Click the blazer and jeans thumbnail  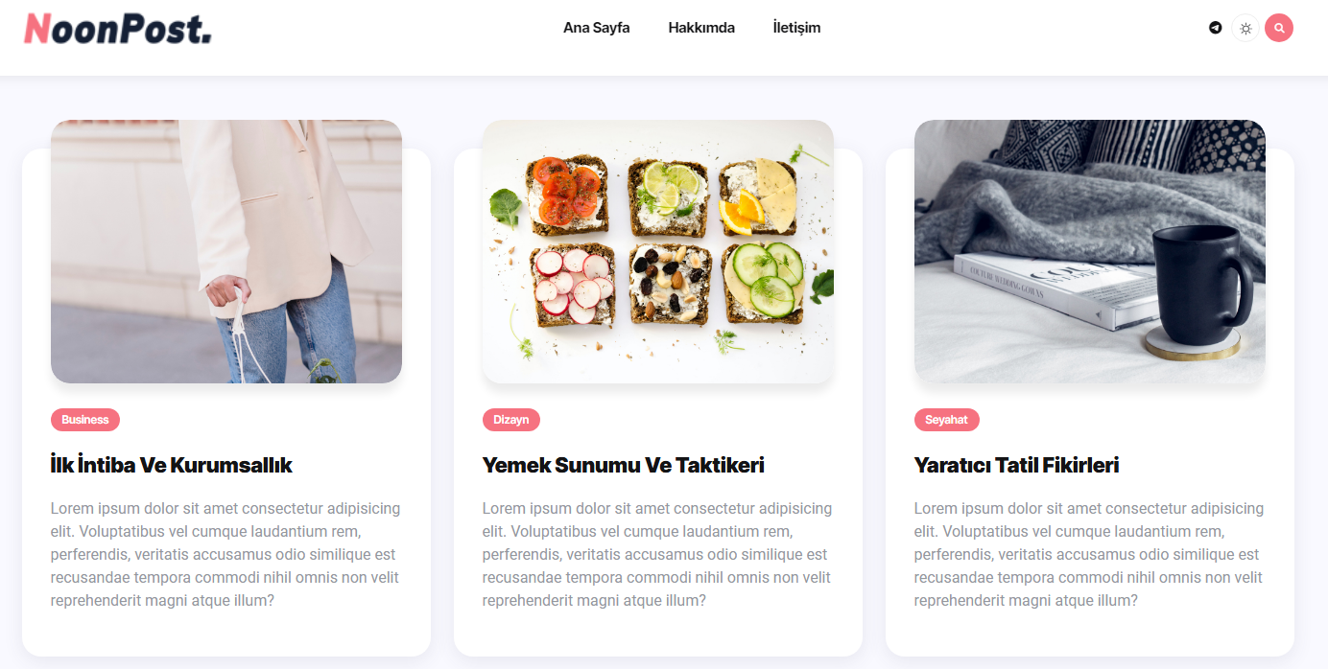pyautogui.click(x=226, y=251)
